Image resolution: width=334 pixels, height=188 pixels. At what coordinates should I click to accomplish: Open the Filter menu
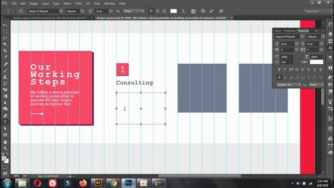(78, 4)
